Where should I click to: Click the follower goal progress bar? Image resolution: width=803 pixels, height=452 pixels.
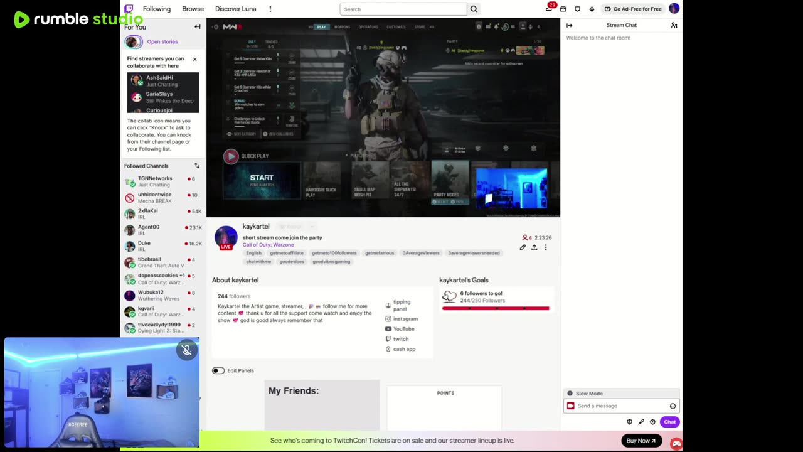tap(496, 308)
